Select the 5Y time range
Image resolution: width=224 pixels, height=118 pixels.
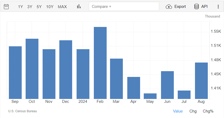click(39, 7)
